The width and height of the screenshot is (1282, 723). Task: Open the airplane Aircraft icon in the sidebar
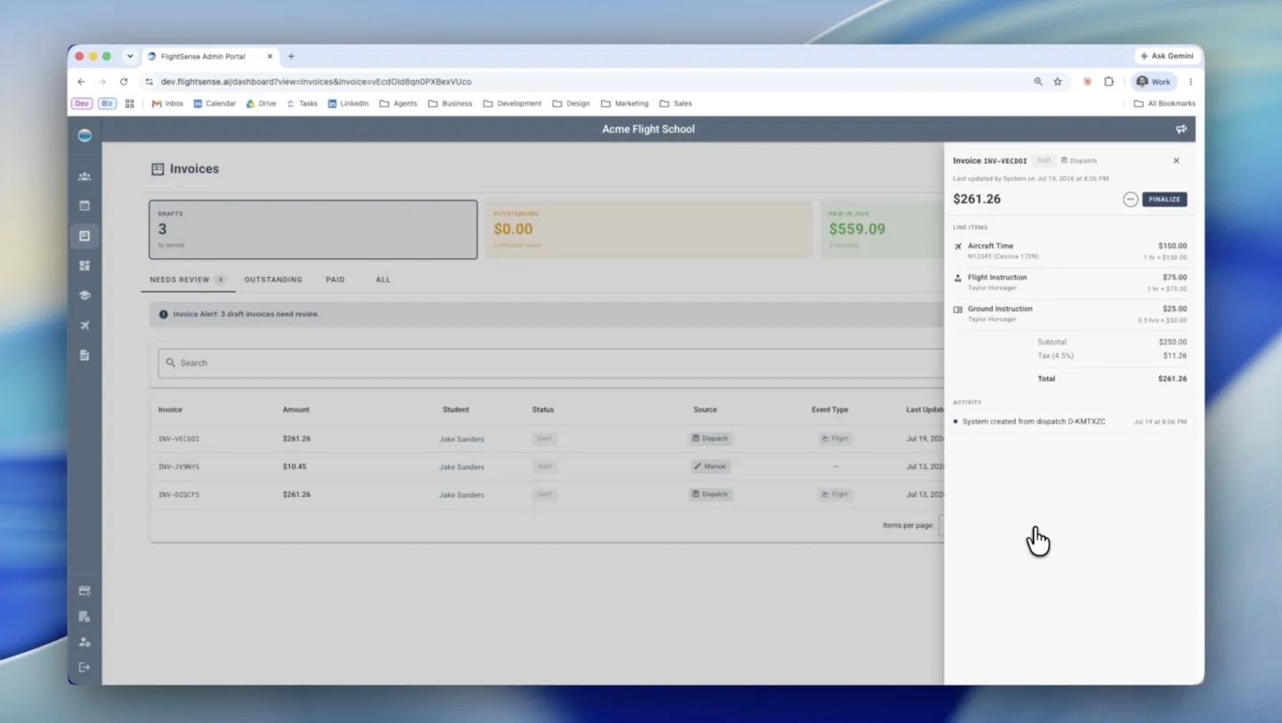85,325
